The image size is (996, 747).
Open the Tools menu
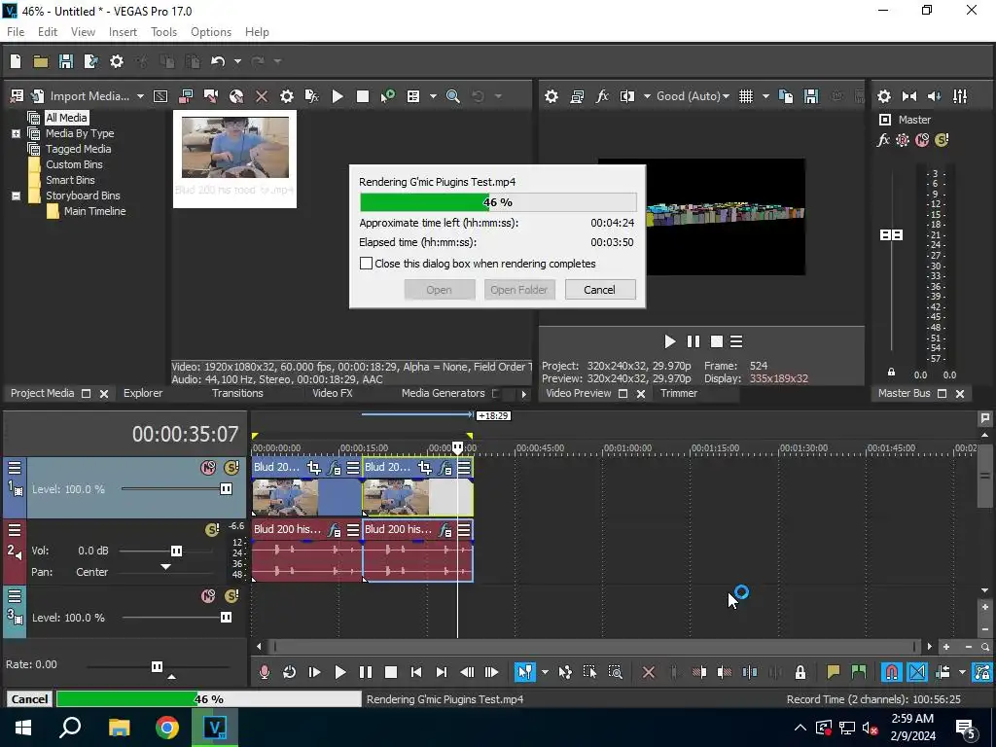tap(163, 32)
